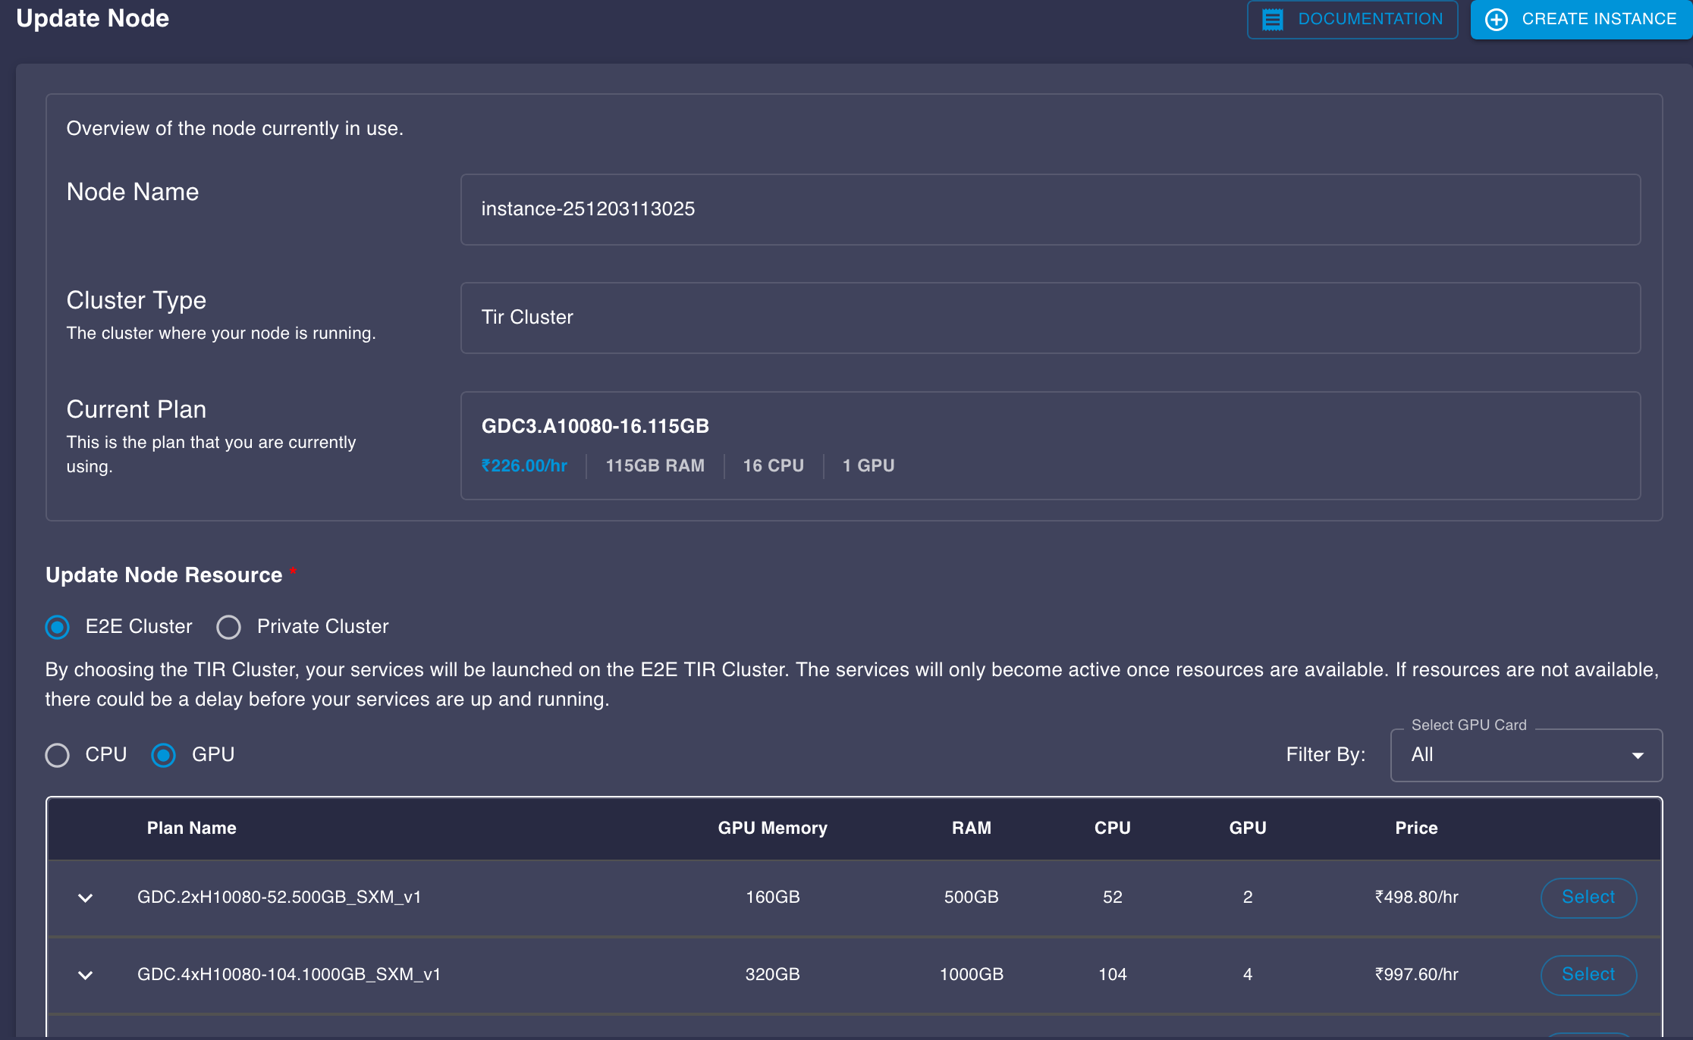
Task: Click the Node Name input field
Action: [x=1050, y=209]
